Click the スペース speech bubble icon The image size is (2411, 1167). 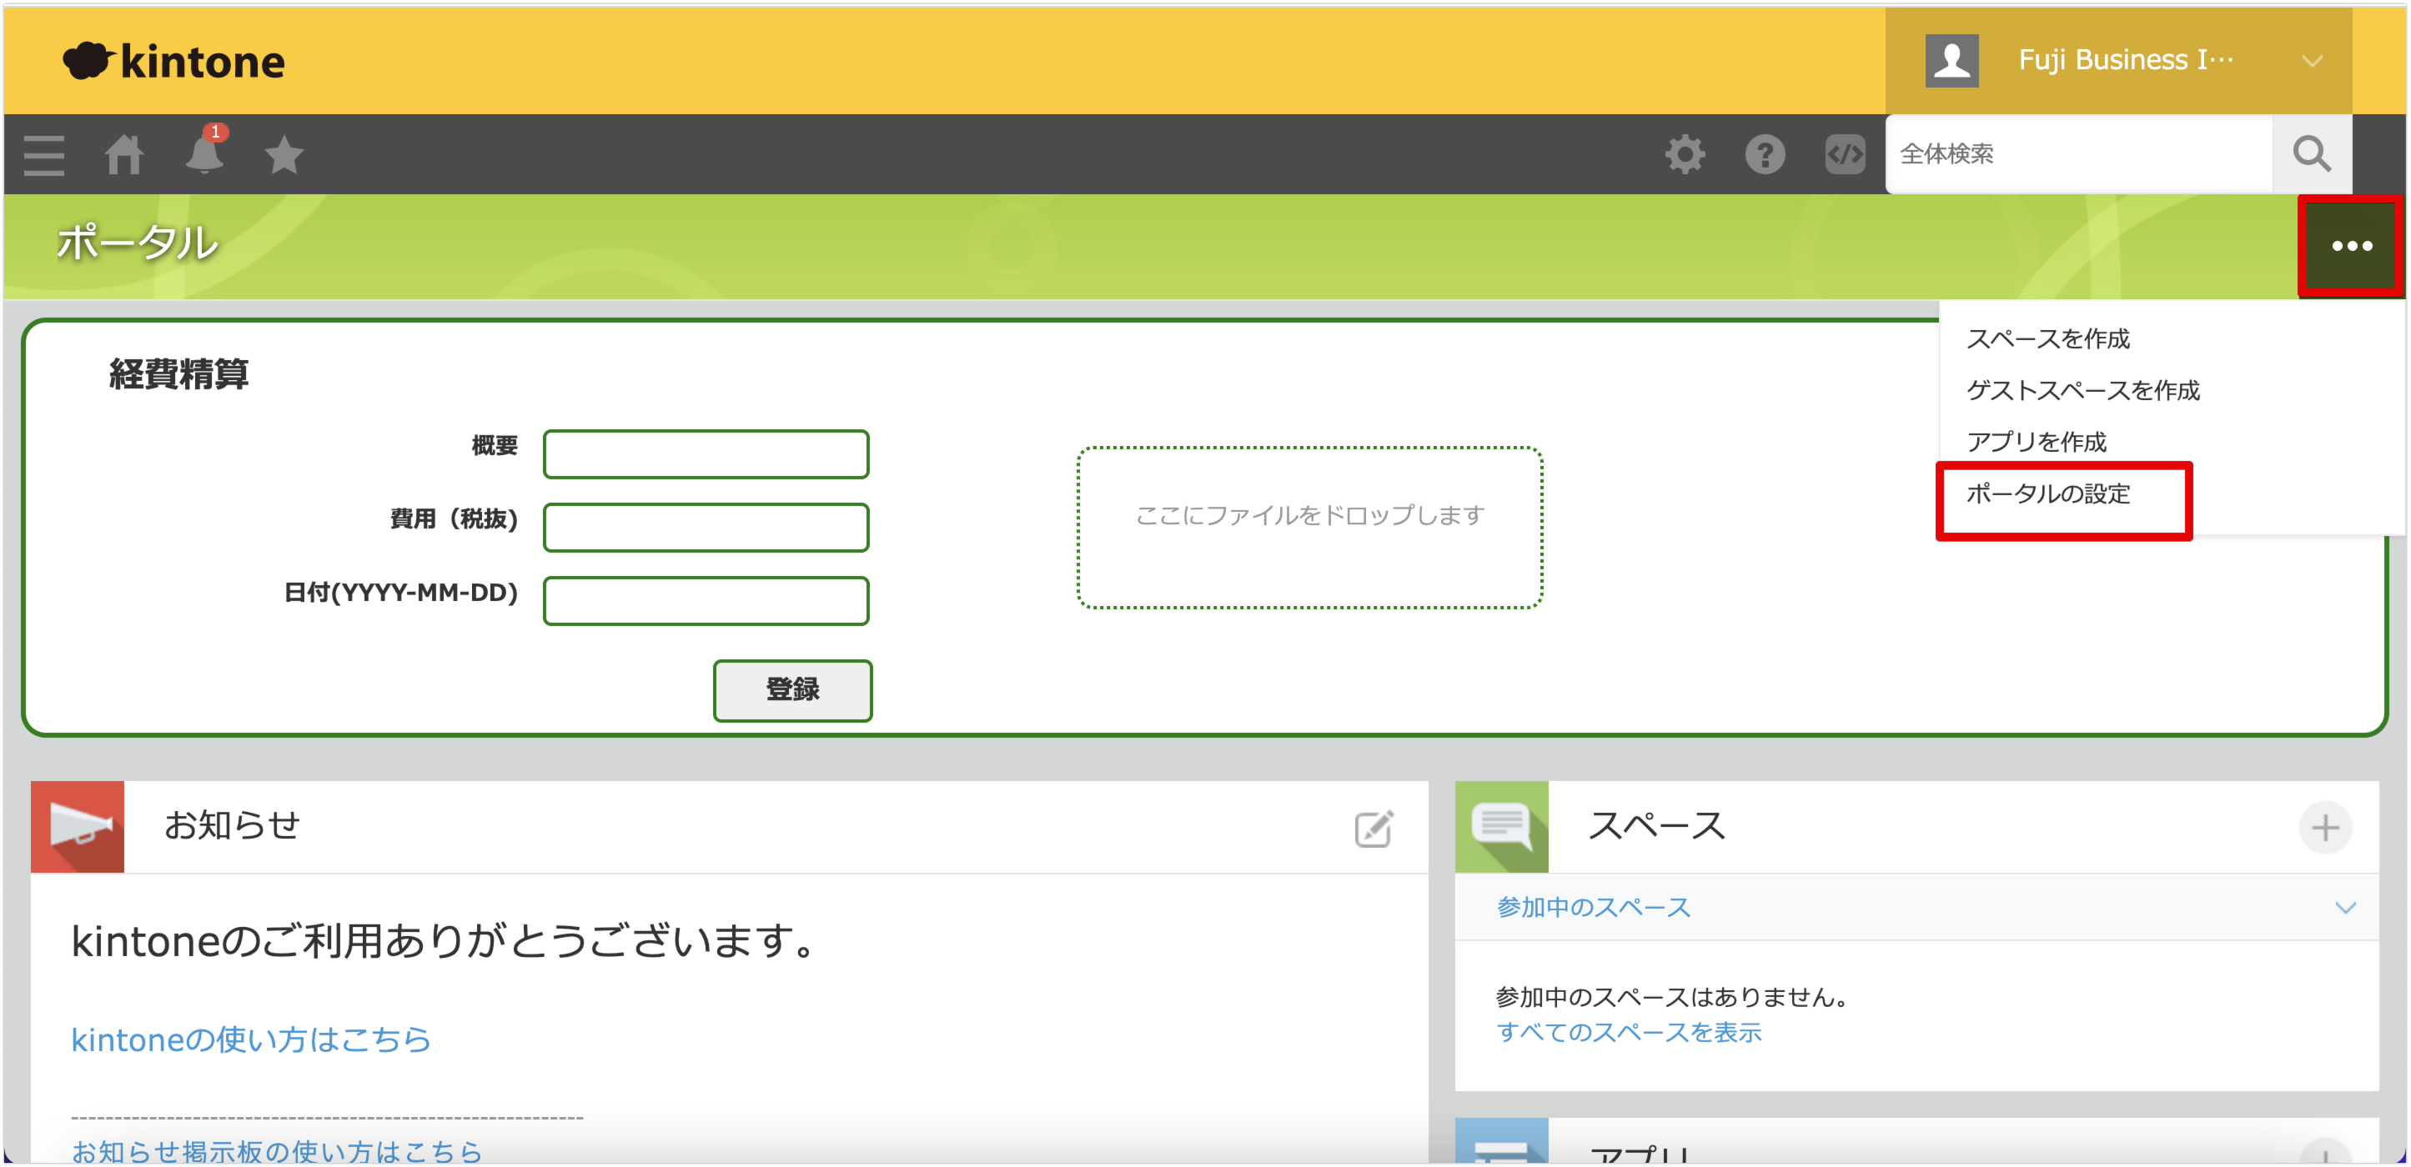point(1501,826)
